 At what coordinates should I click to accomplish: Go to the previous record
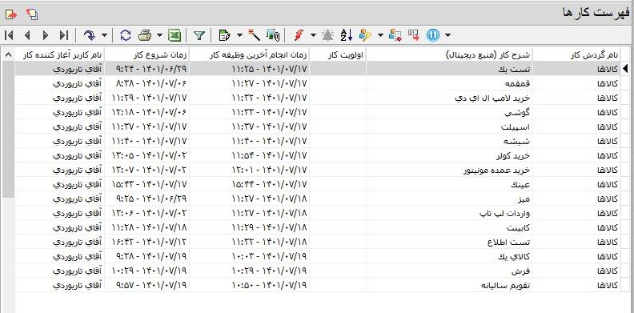(x=27, y=35)
